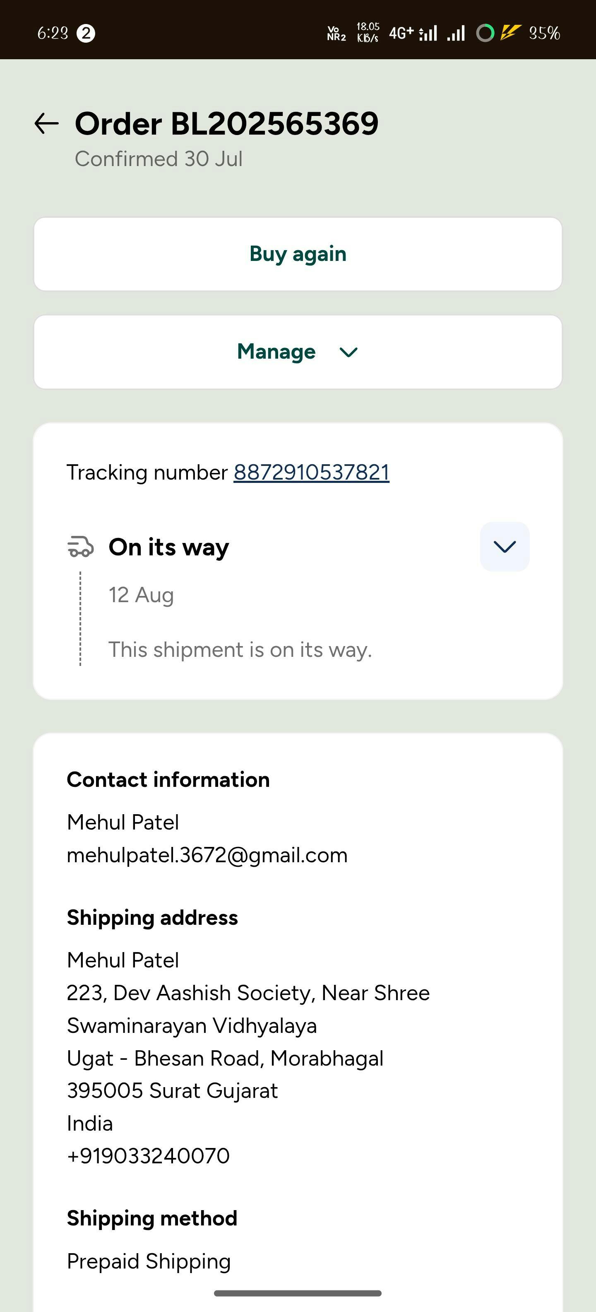Image resolution: width=596 pixels, height=1312 pixels.
Task: Tap the second signal strength bars
Action: click(456, 34)
